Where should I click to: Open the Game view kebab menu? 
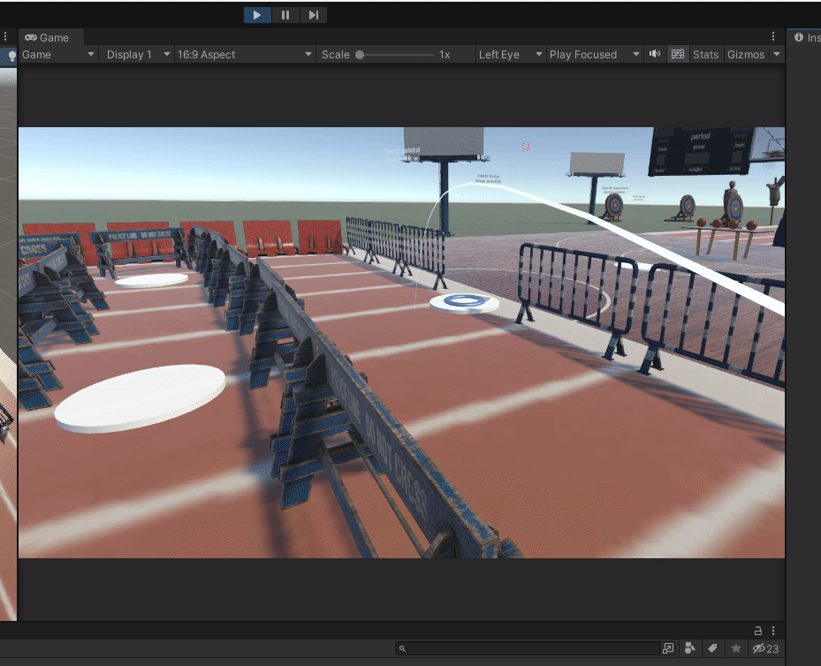[773, 36]
